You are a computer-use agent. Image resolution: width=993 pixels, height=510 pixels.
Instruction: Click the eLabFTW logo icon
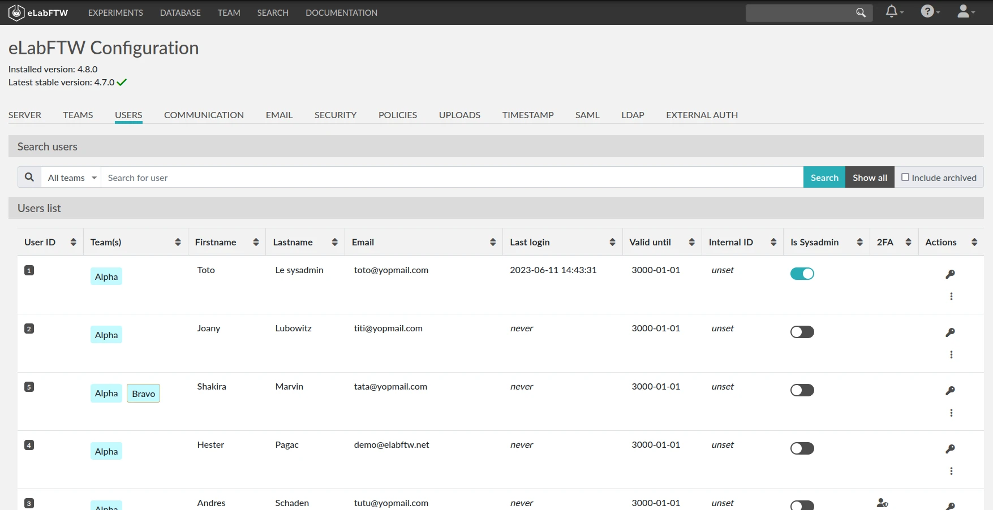pos(16,12)
